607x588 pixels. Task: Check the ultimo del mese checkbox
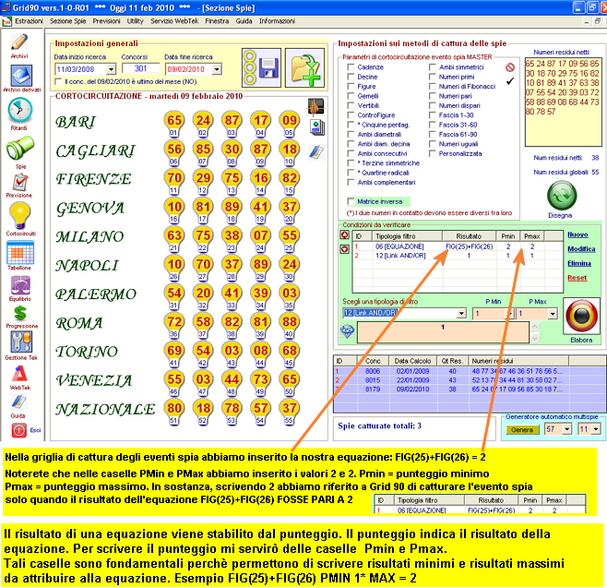click(58, 82)
